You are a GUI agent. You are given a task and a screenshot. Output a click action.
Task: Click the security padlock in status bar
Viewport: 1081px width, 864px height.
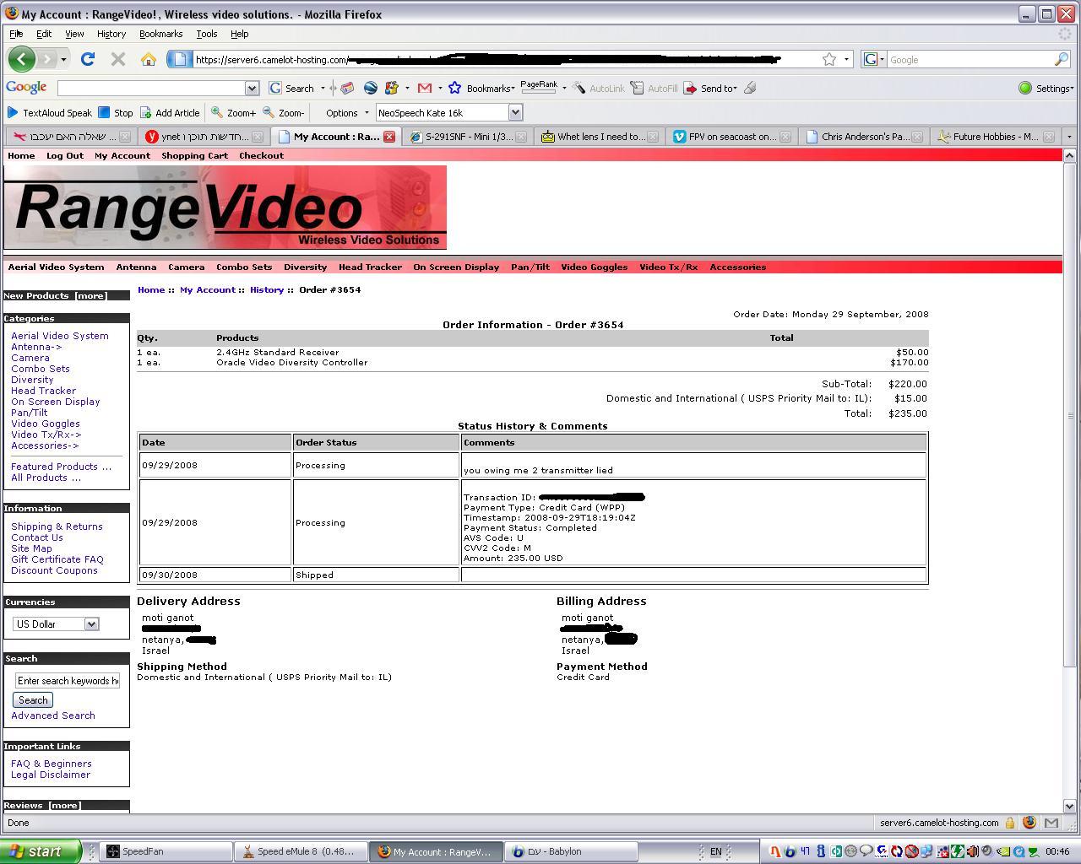[1009, 823]
